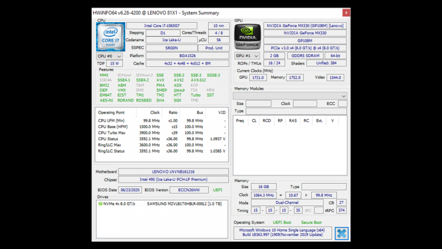Click the green status icon for NVMe drive
The width and height of the screenshot is (442, 249).
101,204
